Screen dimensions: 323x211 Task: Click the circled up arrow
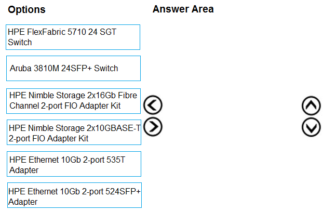(x=311, y=106)
